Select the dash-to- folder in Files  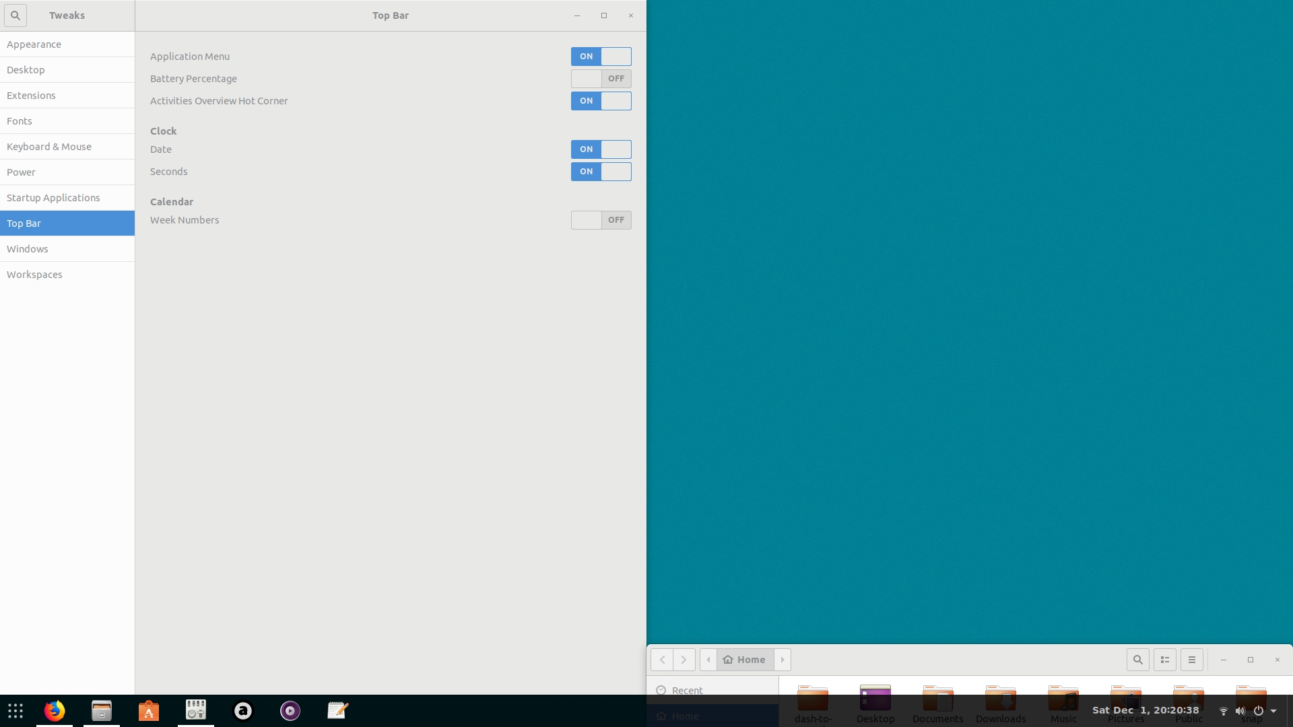click(813, 704)
